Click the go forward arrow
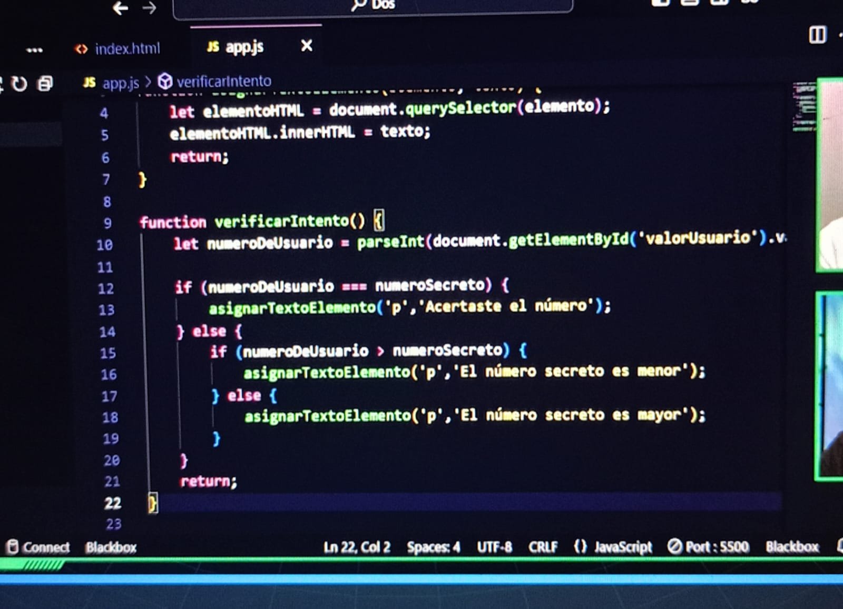The height and width of the screenshot is (609, 843). point(150,8)
